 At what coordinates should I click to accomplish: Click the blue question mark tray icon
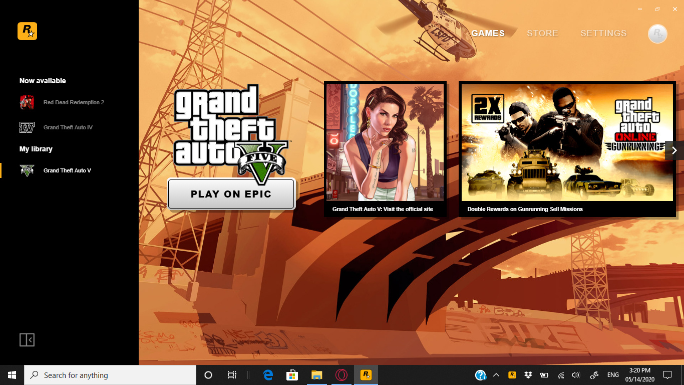point(481,375)
